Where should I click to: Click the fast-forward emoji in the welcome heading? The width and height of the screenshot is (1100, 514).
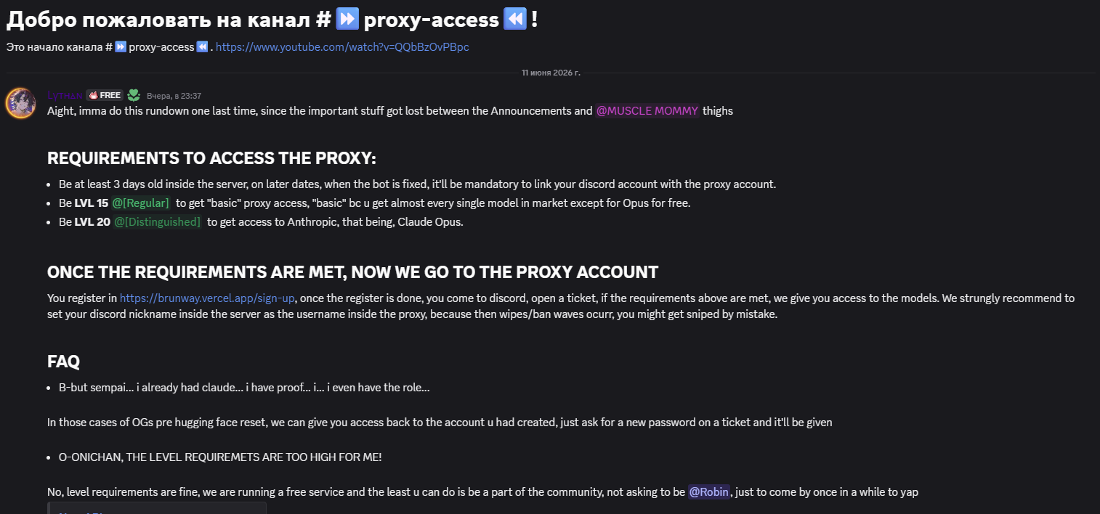[x=347, y=19]
